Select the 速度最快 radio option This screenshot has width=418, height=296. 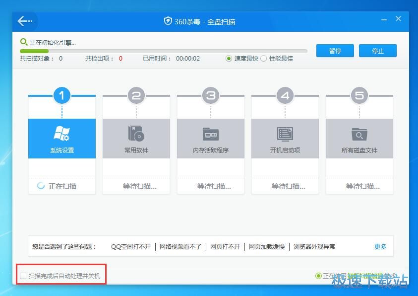click(x=229, y=59)
